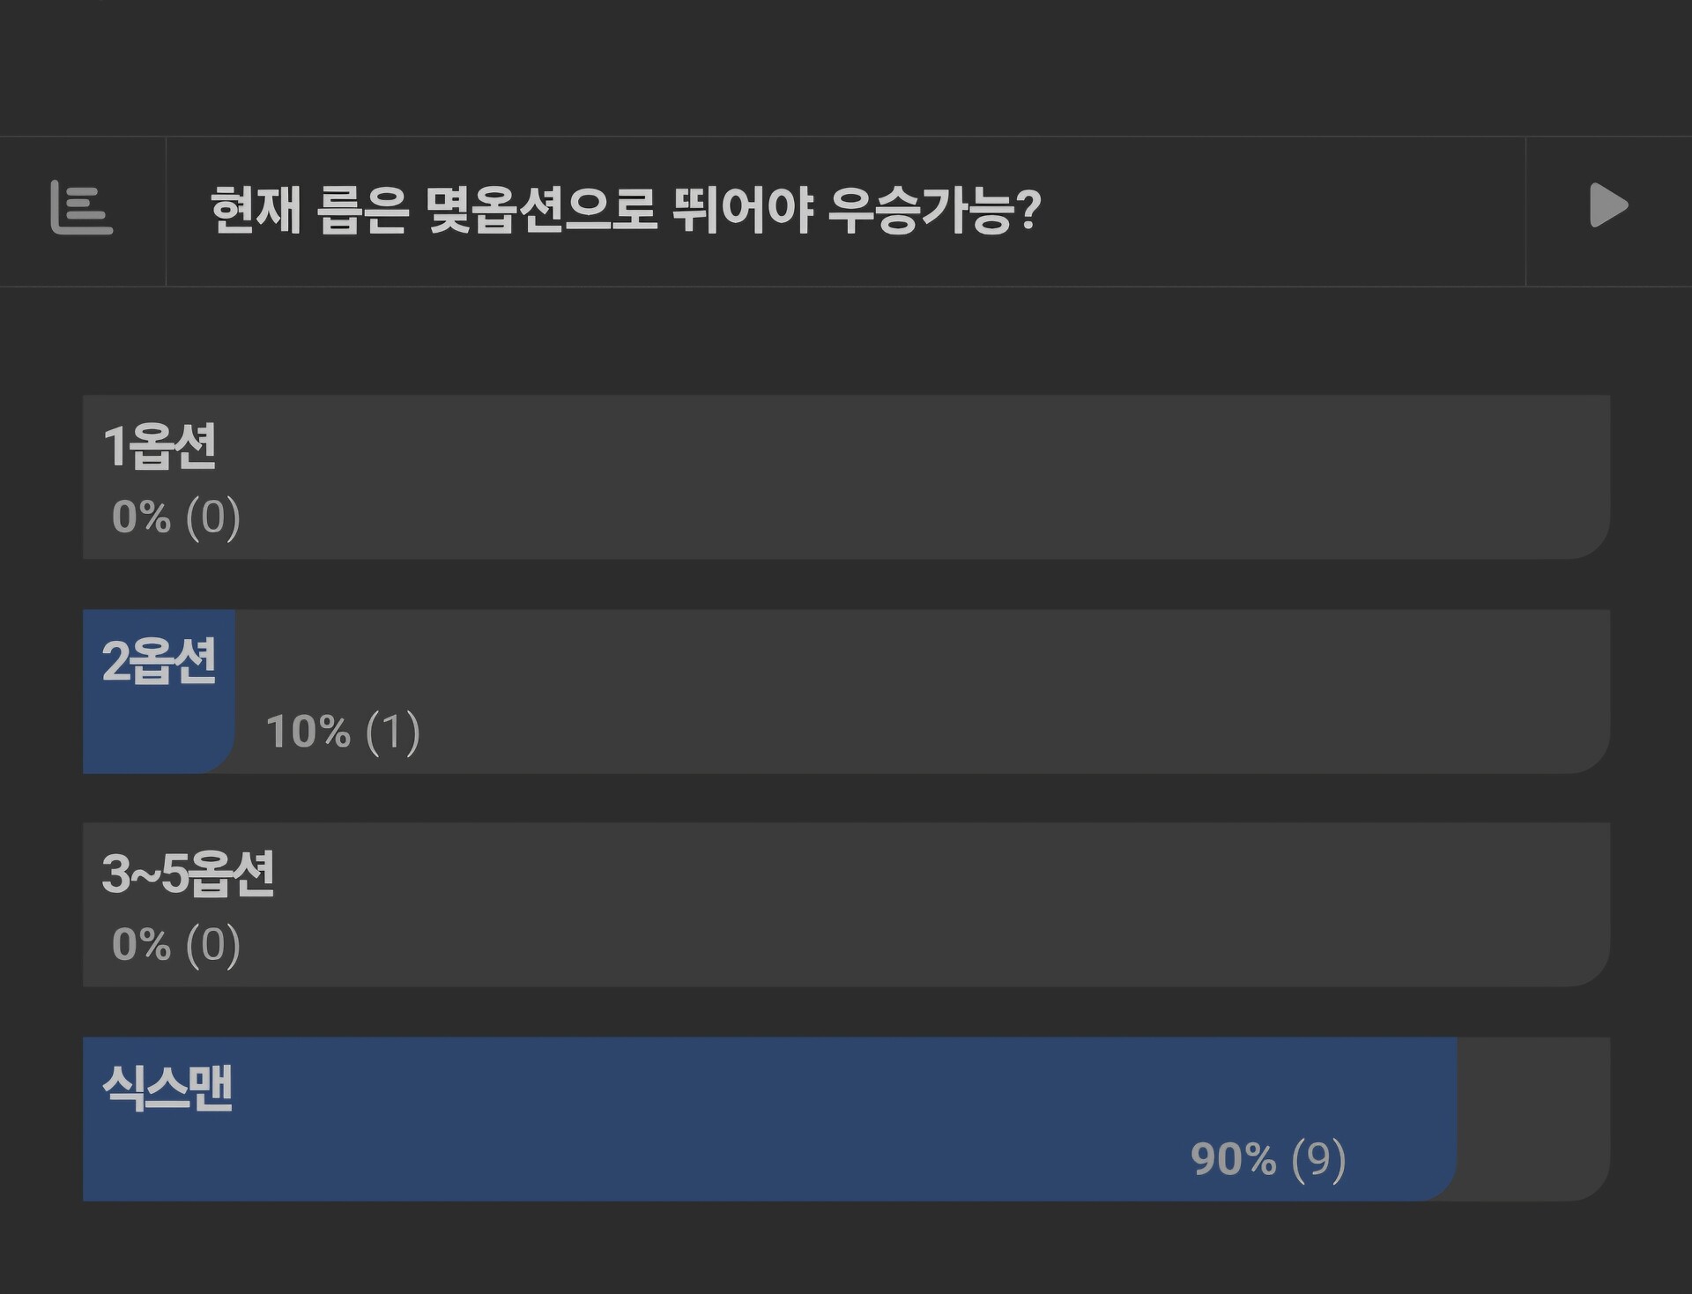Click the blue filled segment below the 2옵션 label

(159, 732)
